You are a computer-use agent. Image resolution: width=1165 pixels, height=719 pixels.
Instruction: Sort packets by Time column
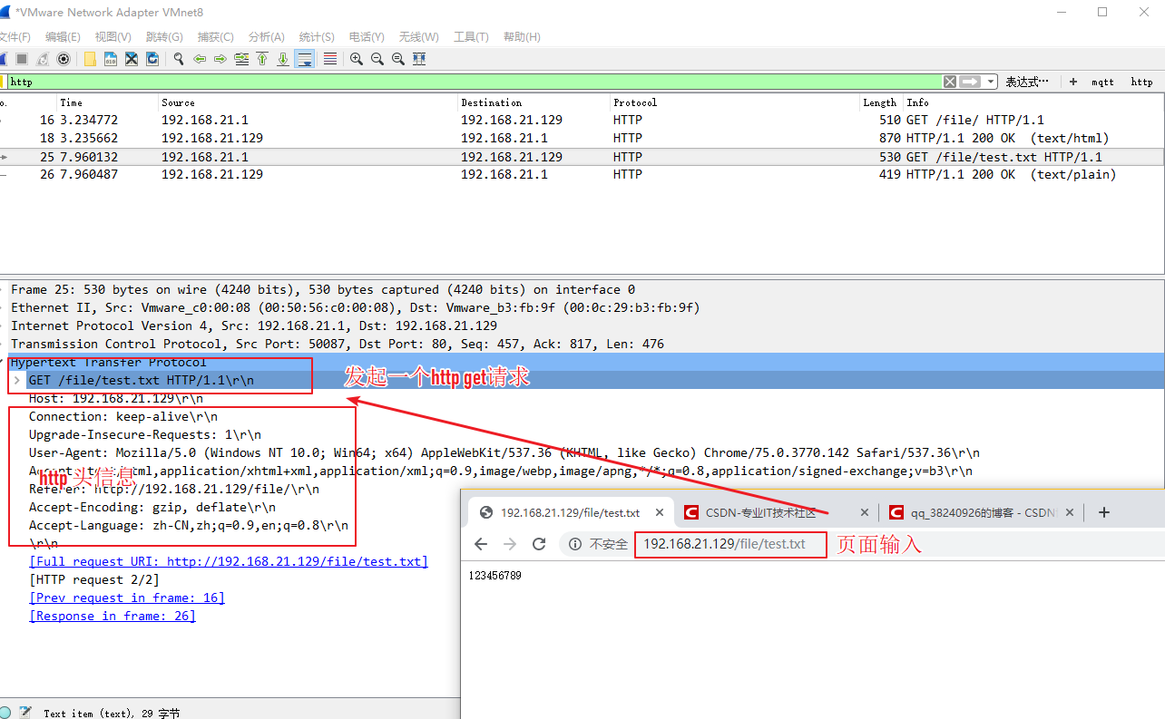[x=108, y=102]
